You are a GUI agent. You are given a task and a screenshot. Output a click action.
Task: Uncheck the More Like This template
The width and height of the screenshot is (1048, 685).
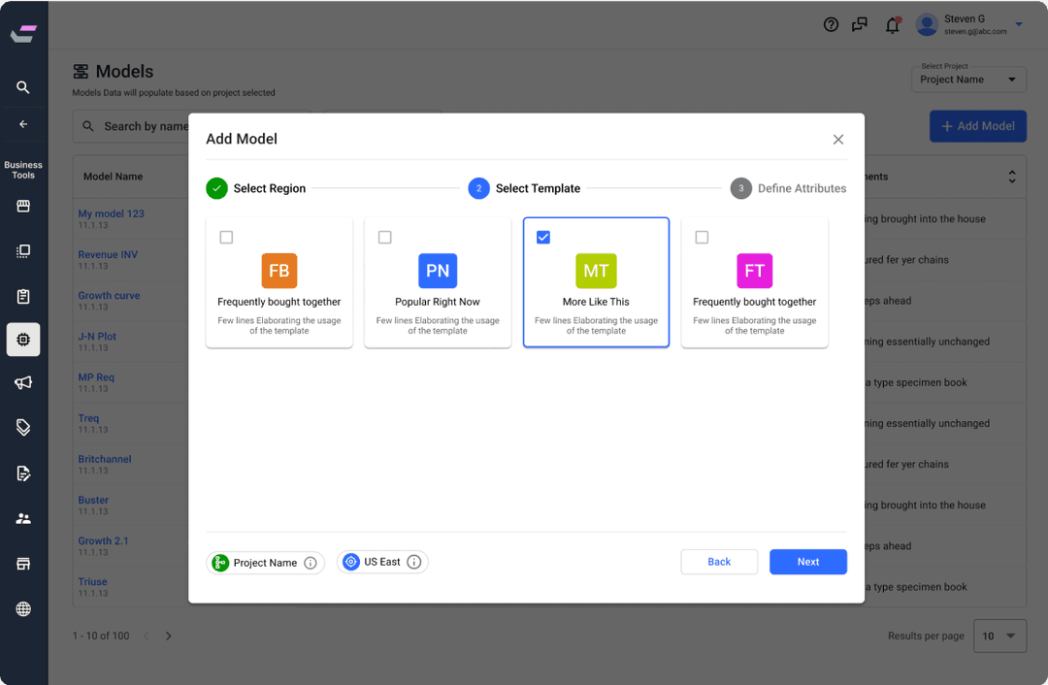click(542, 236)
